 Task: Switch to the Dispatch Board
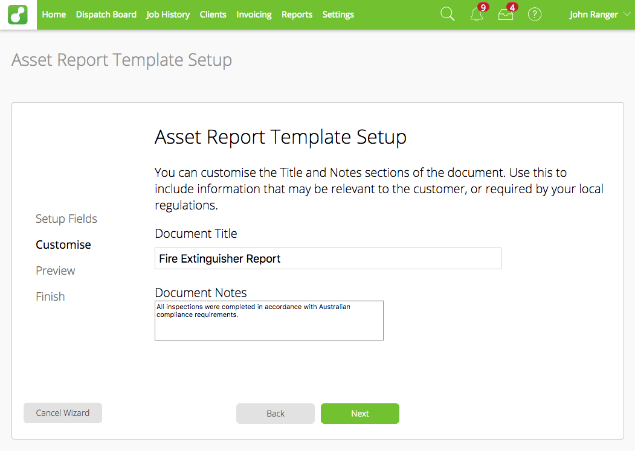pos(106,14)
